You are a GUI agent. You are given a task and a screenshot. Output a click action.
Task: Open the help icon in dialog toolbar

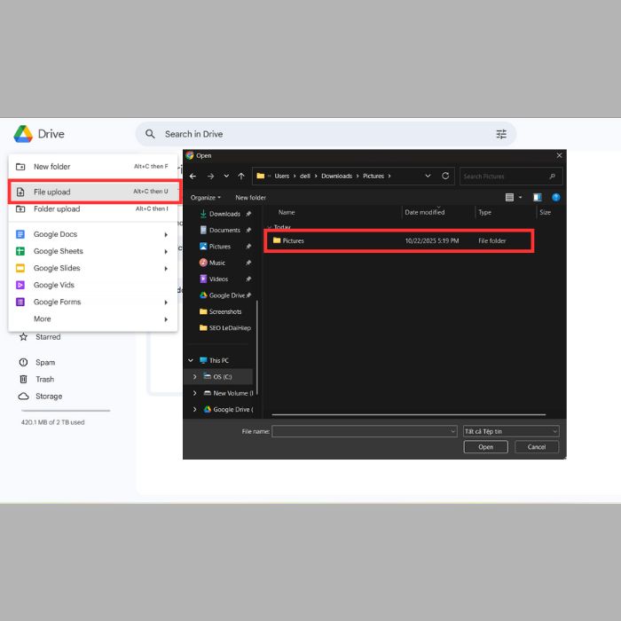[x=555, y=197]
